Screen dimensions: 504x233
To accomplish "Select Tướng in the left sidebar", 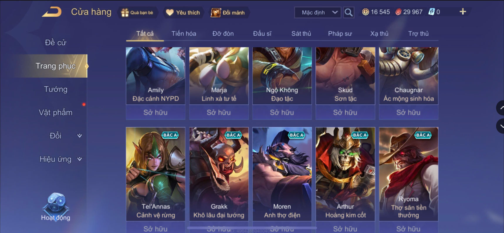I will coord(56,89).
